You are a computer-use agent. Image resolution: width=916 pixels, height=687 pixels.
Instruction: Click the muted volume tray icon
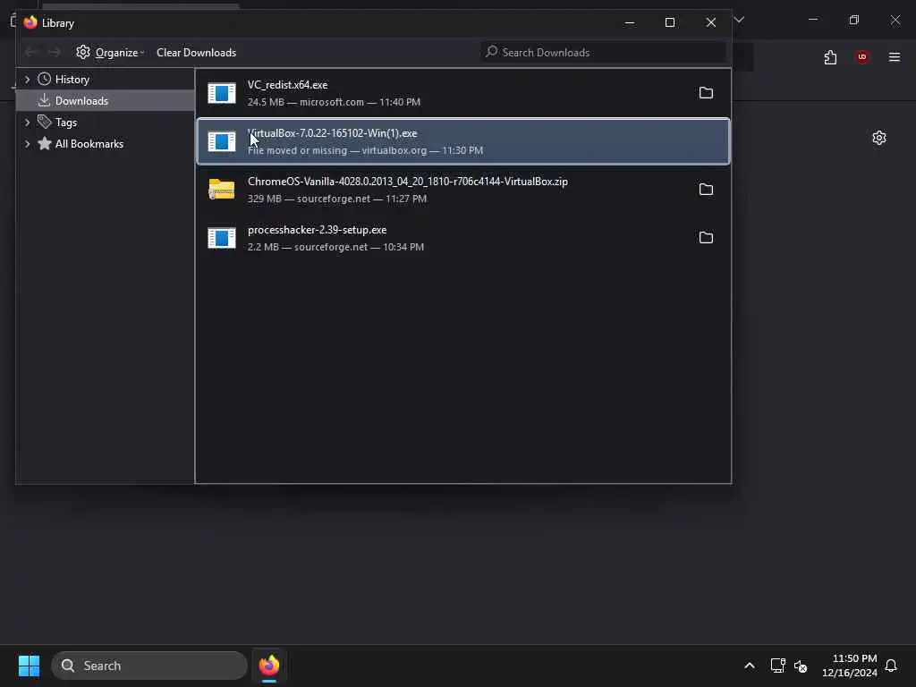click(x=801, y=666)
